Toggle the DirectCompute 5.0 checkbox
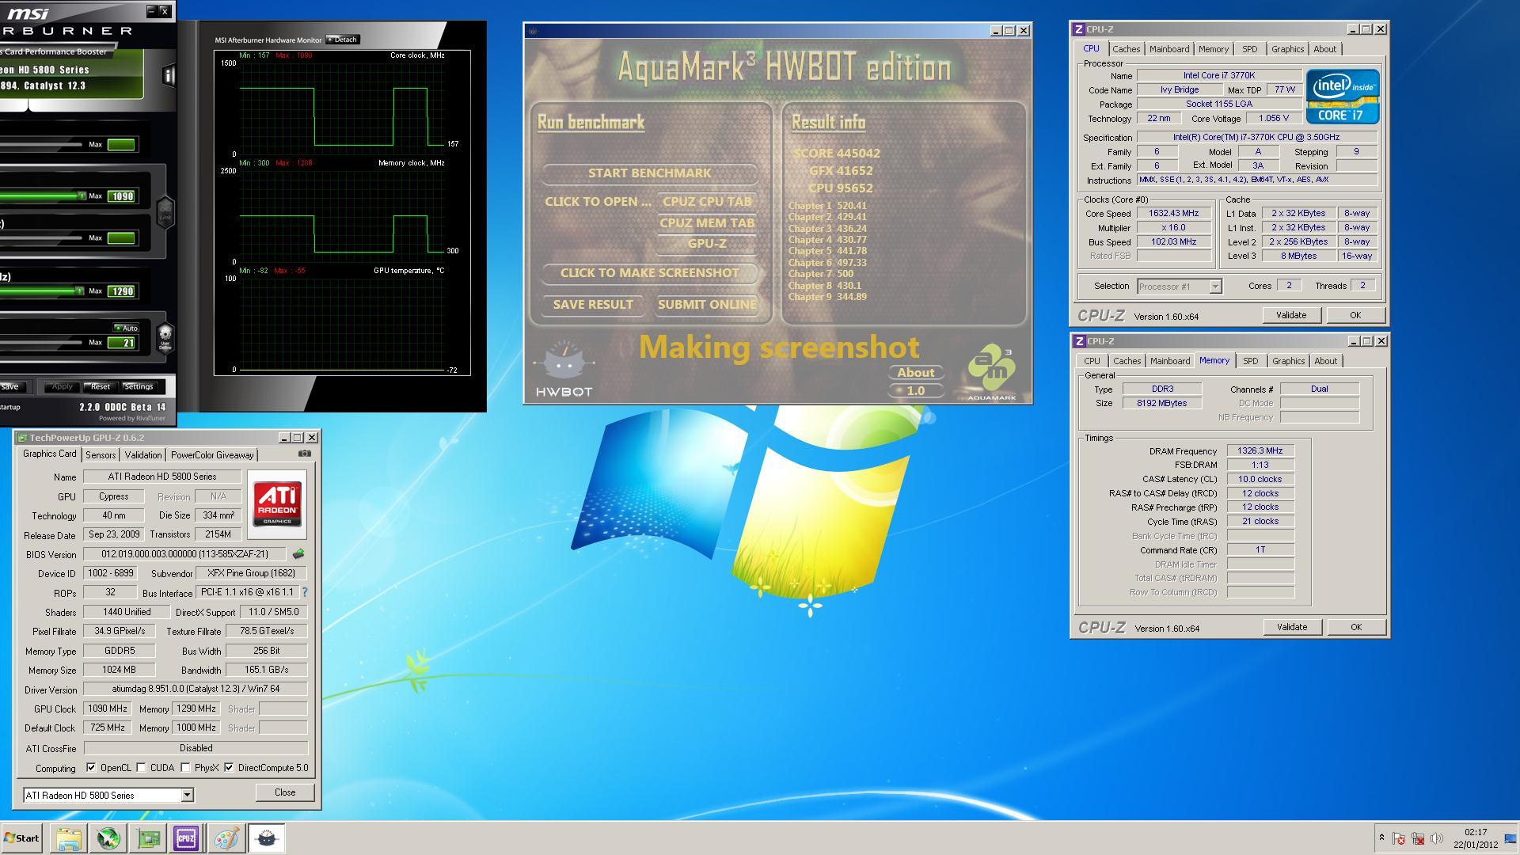The height and width of the screenshot is (855, 1520). (229, 768)
